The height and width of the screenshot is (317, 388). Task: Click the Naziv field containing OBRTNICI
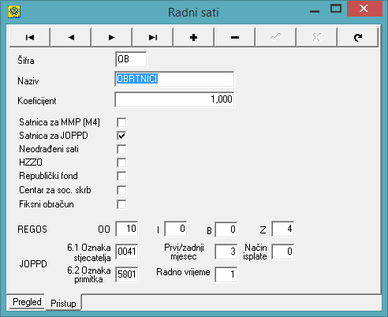174,79
